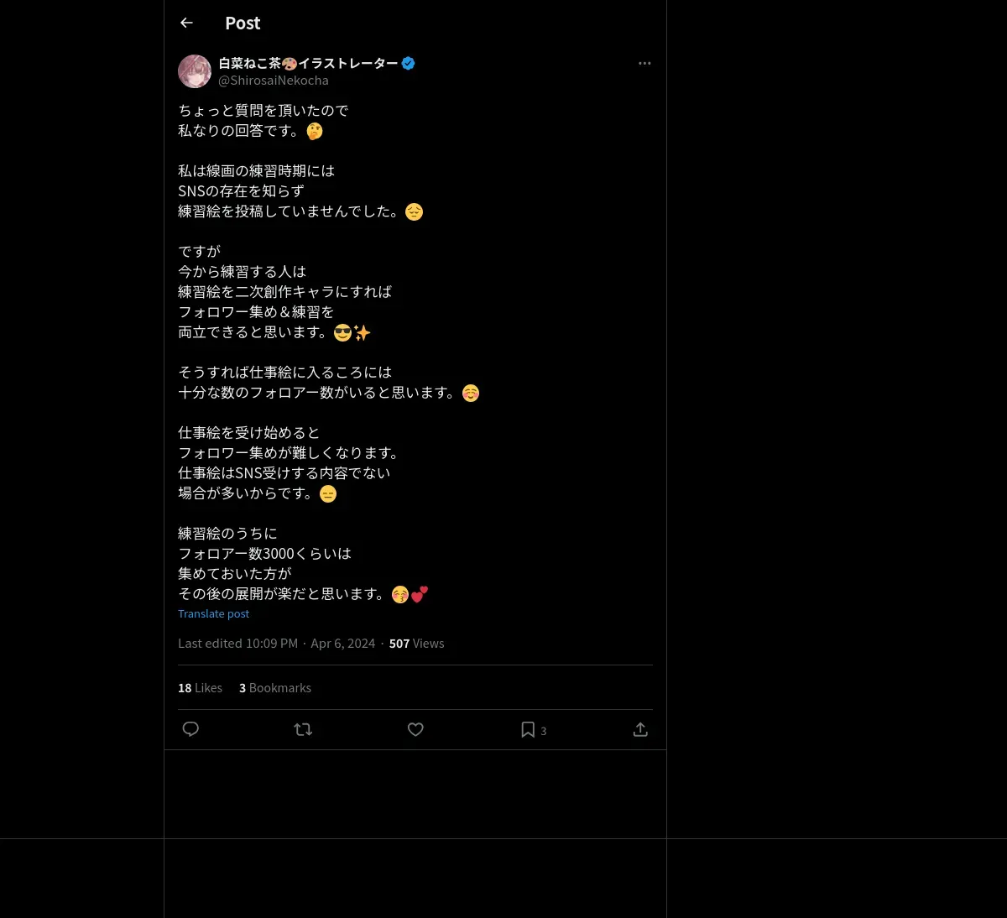Screen dimensions: 1007x918
Task: Toggle the bookmark icon showing 3
Action: [x=533, y=729]
